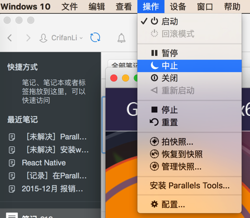
Task: Click the user avatar icon beside CrifanLi
Action: click(x=43, y=38)
